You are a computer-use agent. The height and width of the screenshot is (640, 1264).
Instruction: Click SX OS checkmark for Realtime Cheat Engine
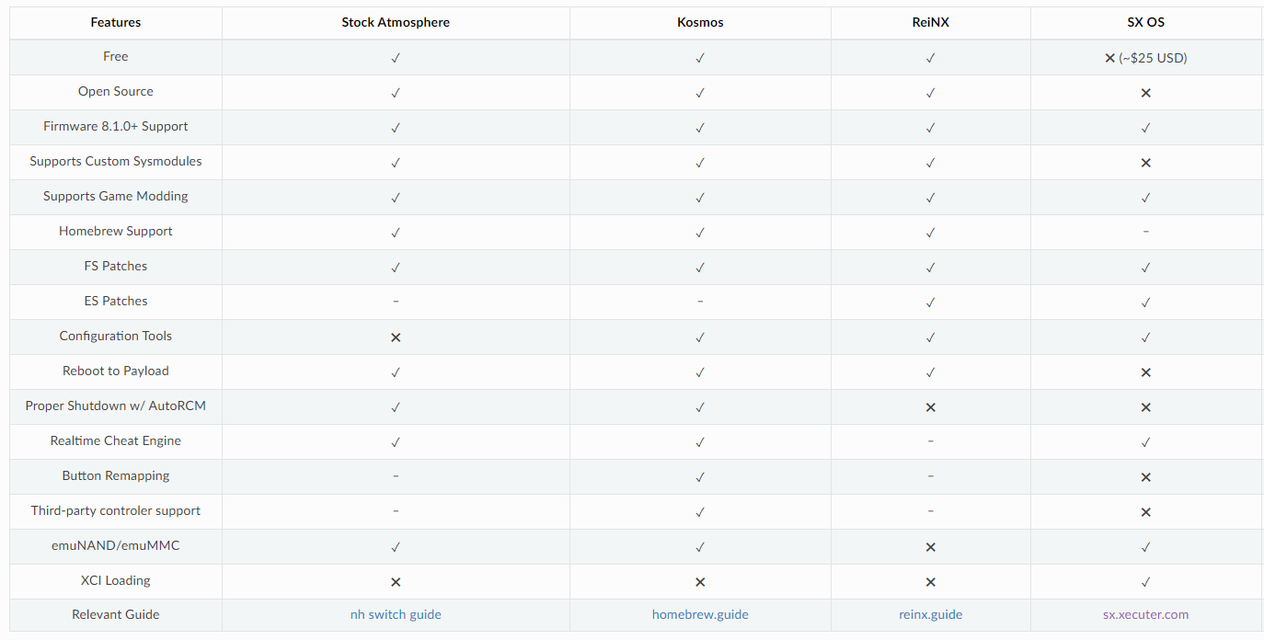[1146, 442]
